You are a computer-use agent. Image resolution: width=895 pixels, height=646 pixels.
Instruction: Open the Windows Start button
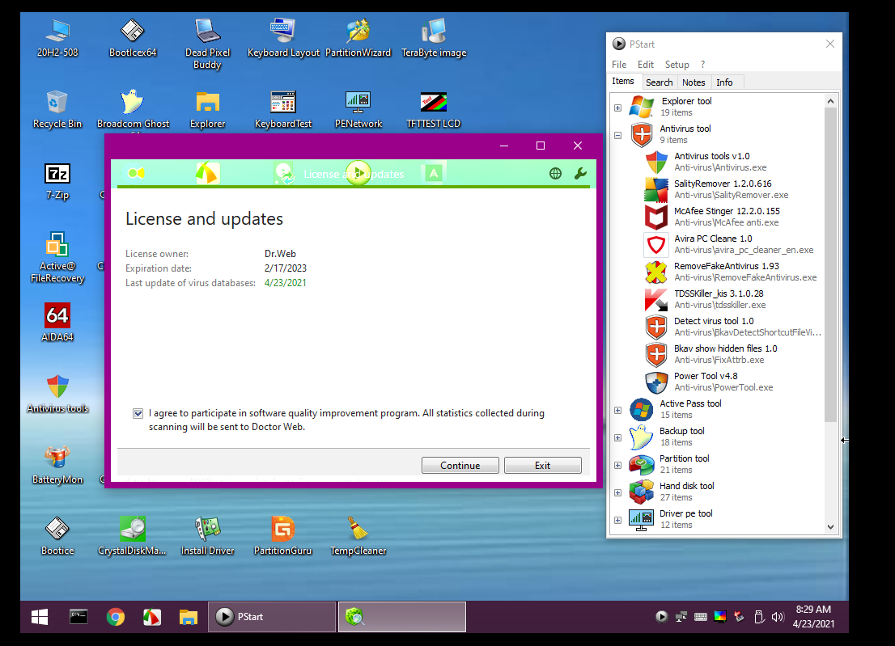[40, 617]
